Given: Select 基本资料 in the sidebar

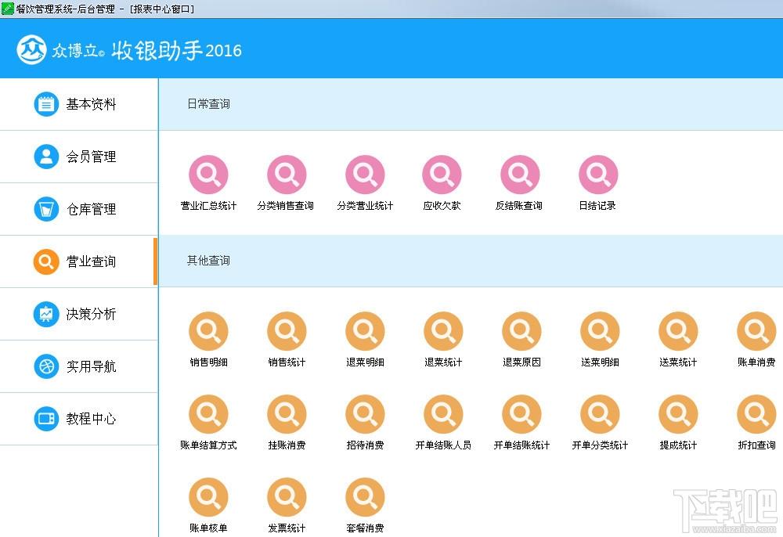Looking at the screenshot, I should pyautogui.click(x=79, y=104).
